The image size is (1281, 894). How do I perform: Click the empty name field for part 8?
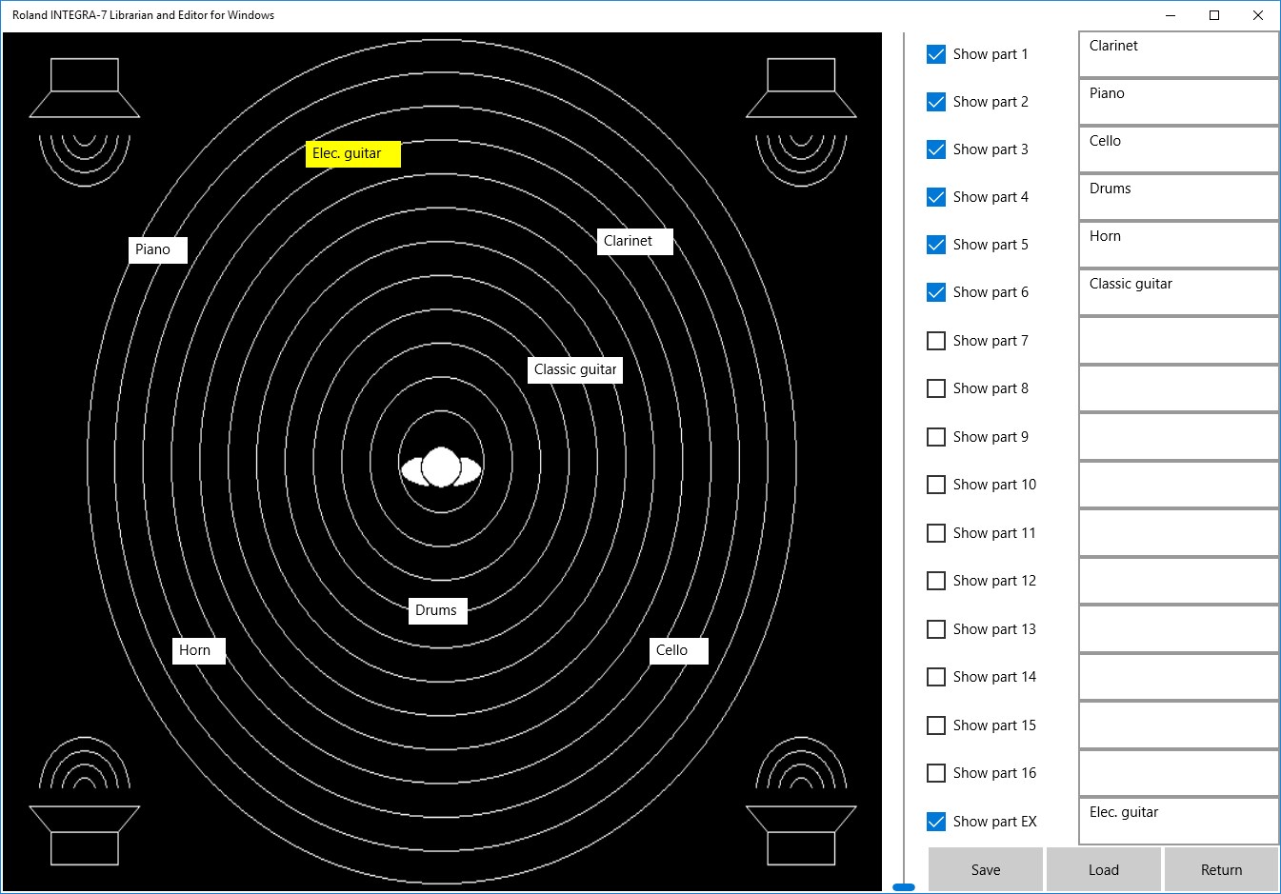coord(1178,388)
